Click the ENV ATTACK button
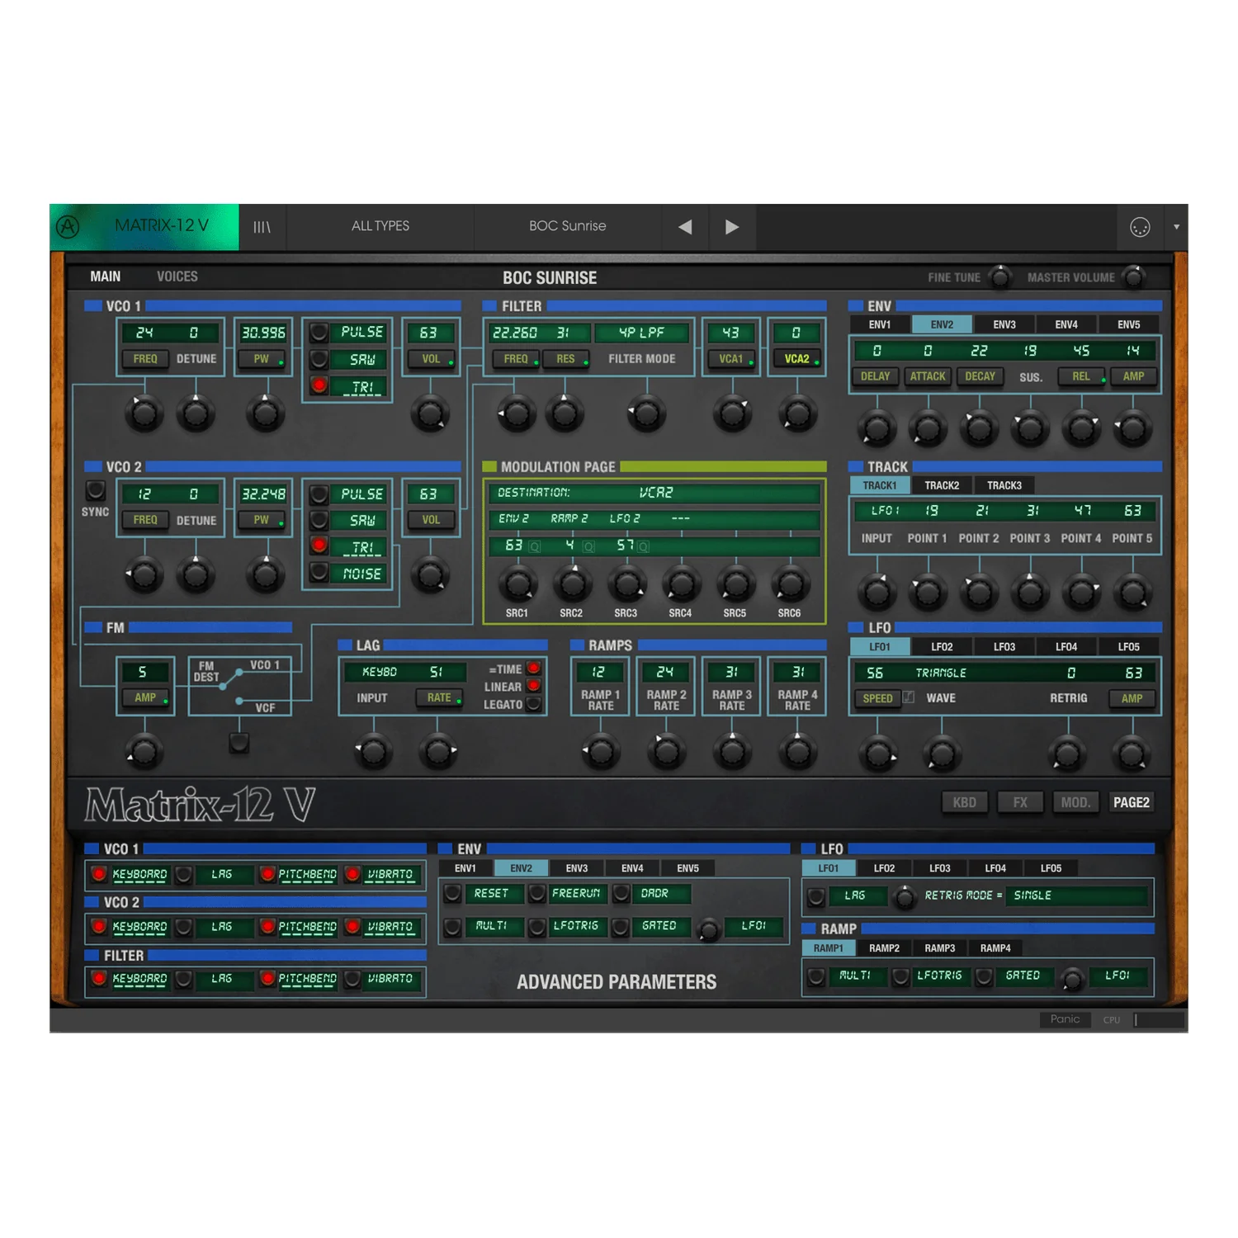Screen dimensions: 1238x1238 (x=928, y=376)
